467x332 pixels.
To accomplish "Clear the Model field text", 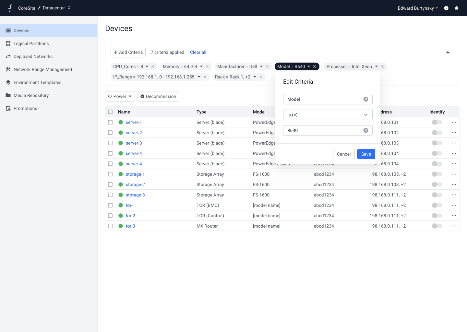I will point(366,99).
